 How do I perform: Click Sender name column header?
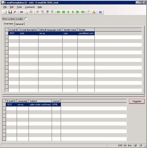tap(70, 30)
